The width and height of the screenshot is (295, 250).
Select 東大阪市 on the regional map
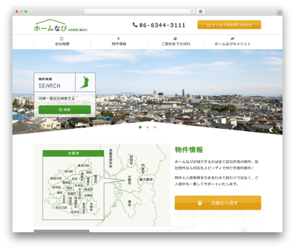coord(146,180)
